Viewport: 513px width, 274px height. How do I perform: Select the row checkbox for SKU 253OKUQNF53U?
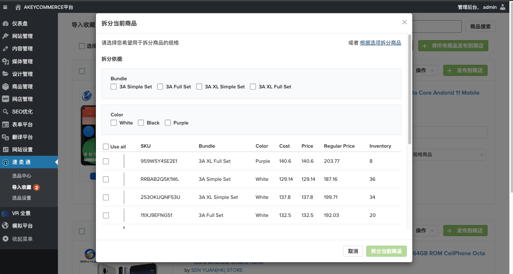[x=106, y=197]
